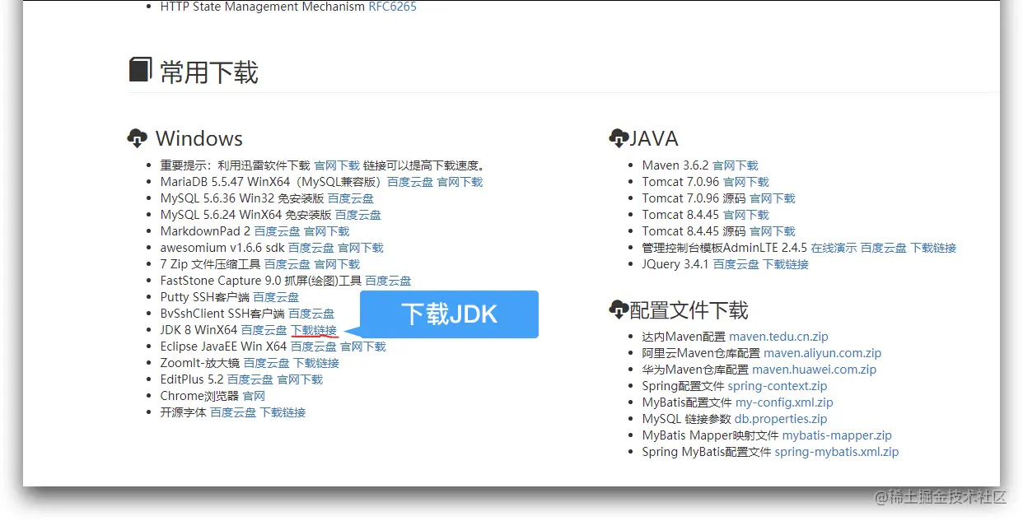The image size is (1023, 521).
Task: Open 开源字体 百度云盘 link
Action: (233, 412)
